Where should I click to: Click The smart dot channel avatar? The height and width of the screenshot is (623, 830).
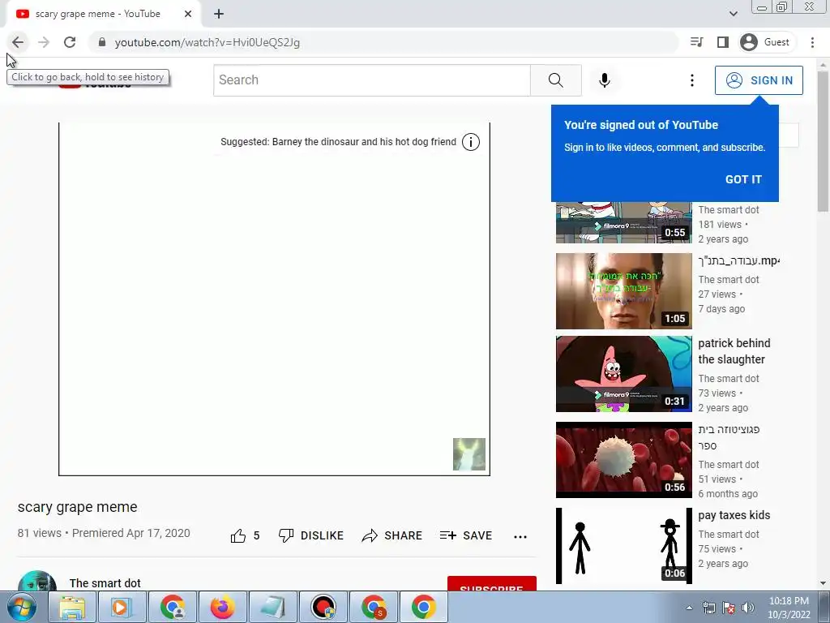coord(37,582)
